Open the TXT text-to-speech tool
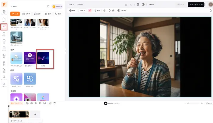Image resolution: width=213 pixels, height=123 pixels. coord(16,58)
